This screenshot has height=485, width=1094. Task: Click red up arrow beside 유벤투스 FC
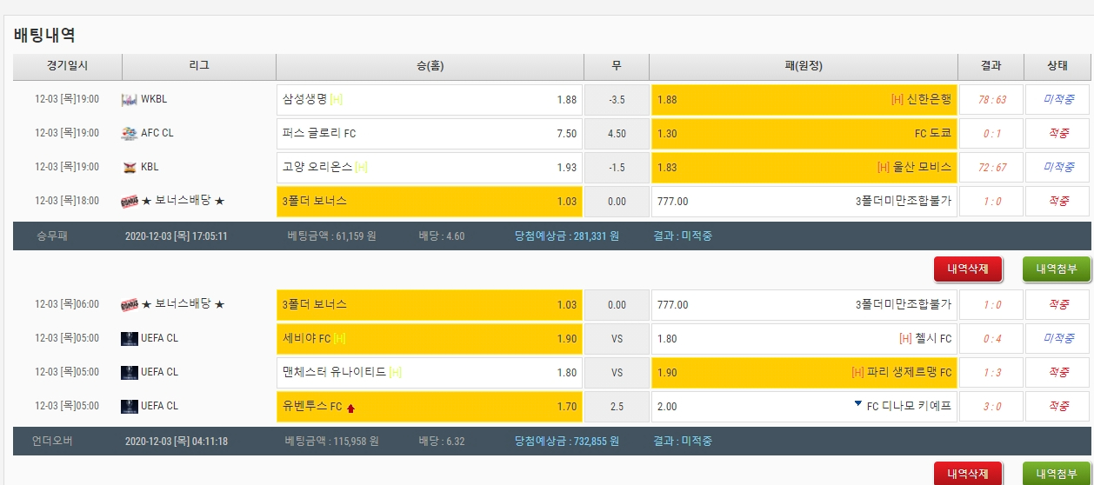[x=351, y=407]
